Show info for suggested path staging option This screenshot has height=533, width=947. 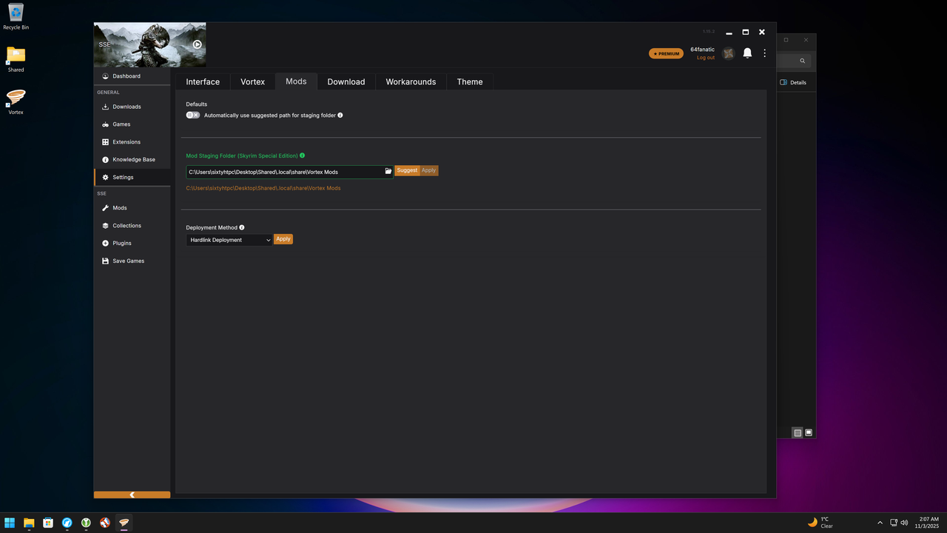(340, 115)
